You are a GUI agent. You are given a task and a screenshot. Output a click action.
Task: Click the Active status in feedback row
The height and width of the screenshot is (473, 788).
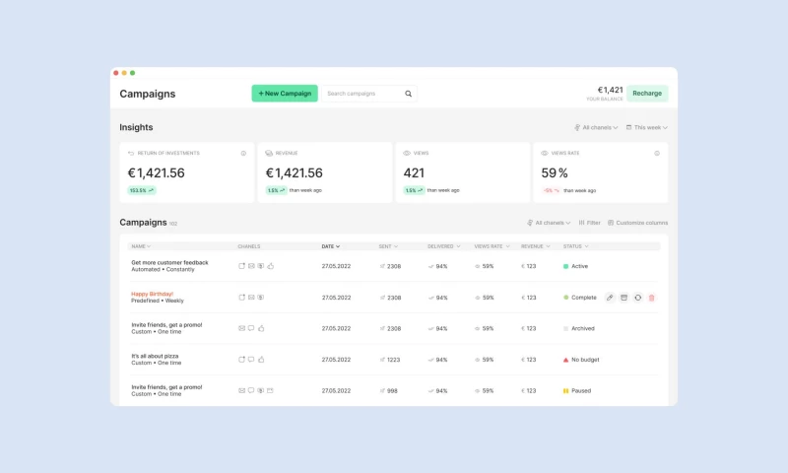click(x=575, y=266)
